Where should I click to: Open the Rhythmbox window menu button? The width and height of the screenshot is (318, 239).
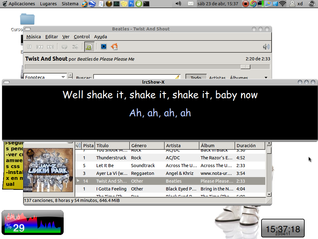click(x=28, y=29)
